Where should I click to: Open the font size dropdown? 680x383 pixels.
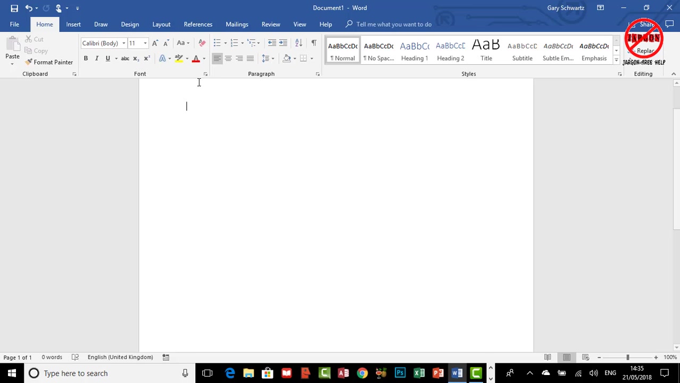click(x=145, y=43)
